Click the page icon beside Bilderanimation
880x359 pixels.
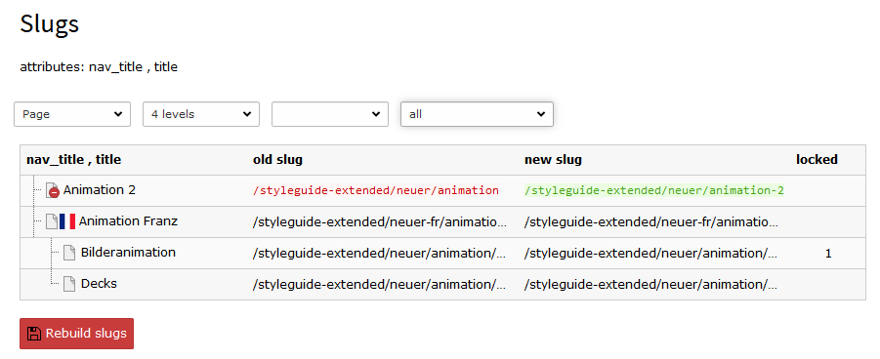(69, 253)
